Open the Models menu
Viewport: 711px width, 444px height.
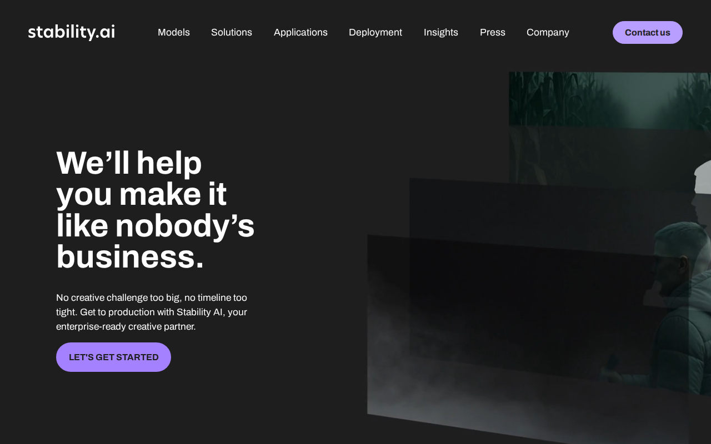click(174, 32)
